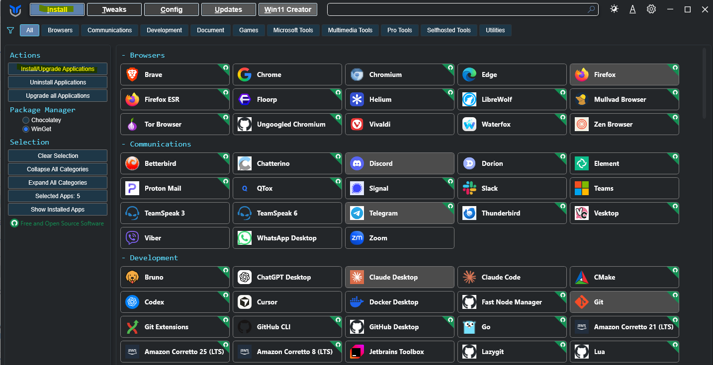Clear Selection of apps
Screen dimensions: 713x365
[58, 156]
